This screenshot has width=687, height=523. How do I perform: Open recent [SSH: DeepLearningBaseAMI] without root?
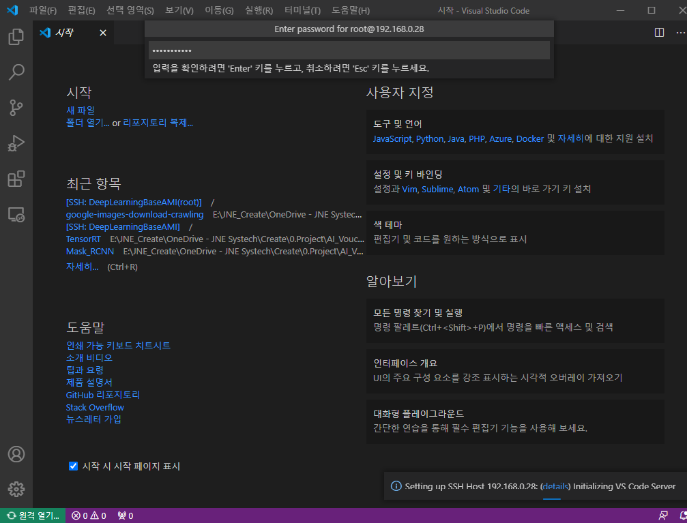tap(123, 227)
